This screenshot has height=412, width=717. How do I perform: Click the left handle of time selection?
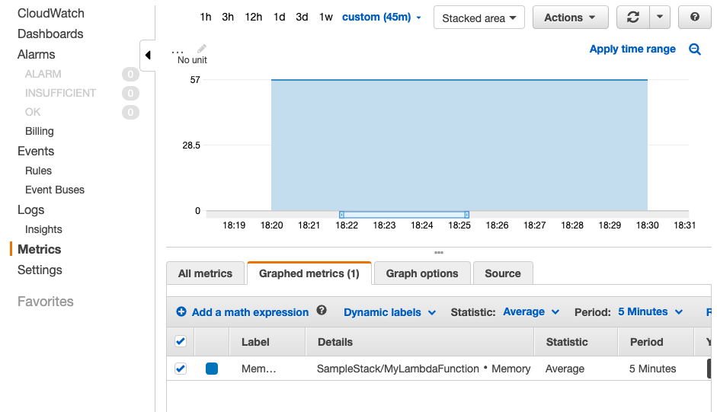tap(341, 215)
